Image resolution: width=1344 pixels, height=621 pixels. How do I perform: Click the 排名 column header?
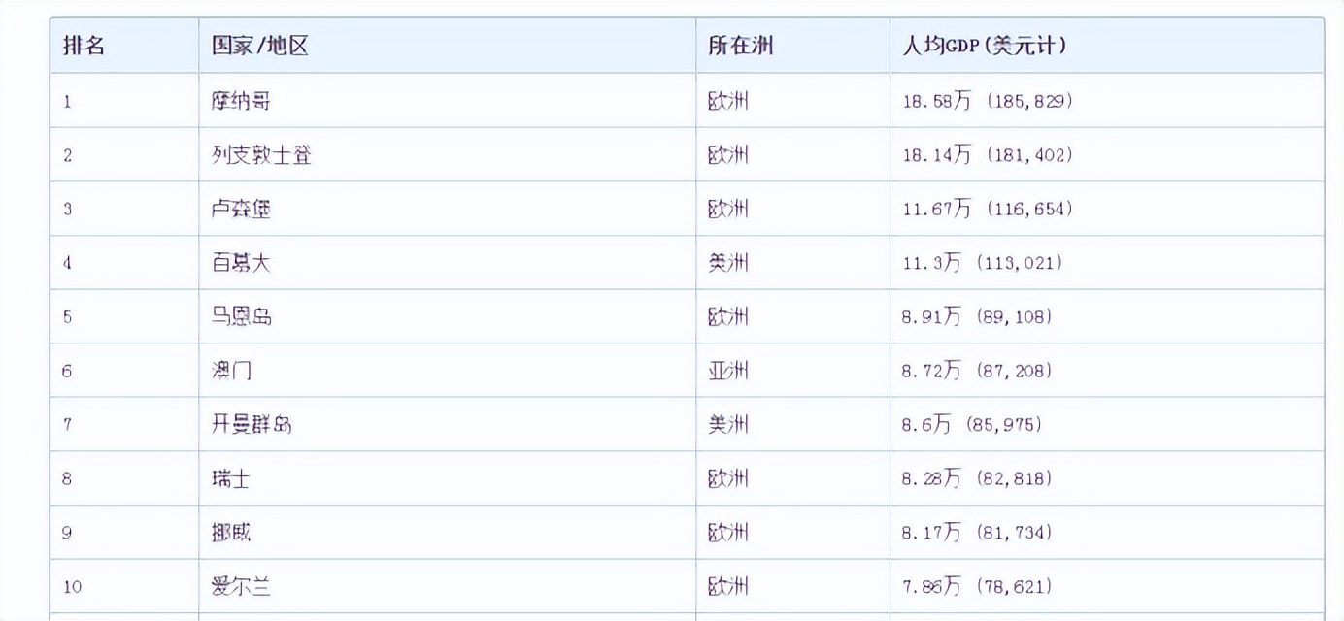pos(84,45)
